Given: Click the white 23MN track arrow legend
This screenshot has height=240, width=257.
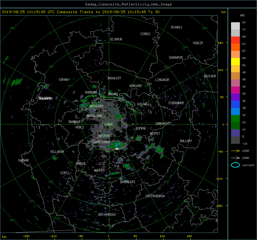Looking at the screenshot, I should pyautogui.click(x=235, y=158).
